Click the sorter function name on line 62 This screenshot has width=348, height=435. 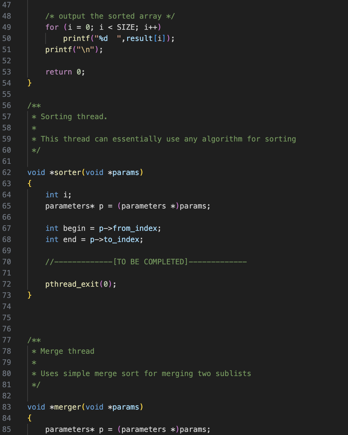coord(68,173)
